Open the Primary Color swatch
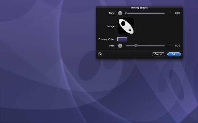198x123 pixels. [122, 39]
